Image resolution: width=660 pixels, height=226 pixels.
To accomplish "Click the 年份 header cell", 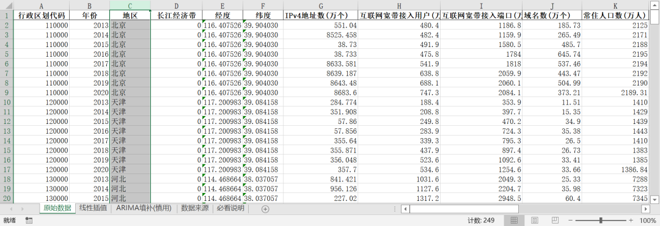I will click(89, 15).
